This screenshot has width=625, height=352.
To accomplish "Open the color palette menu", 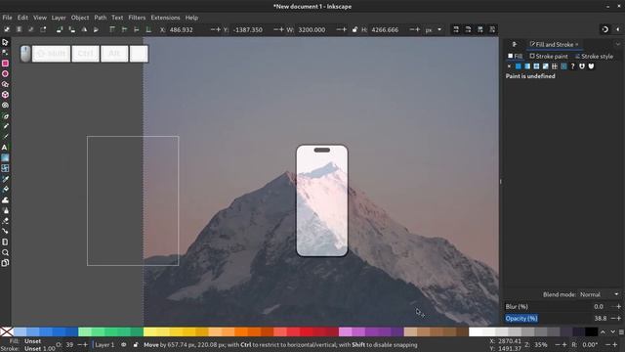I will [621, 332].
